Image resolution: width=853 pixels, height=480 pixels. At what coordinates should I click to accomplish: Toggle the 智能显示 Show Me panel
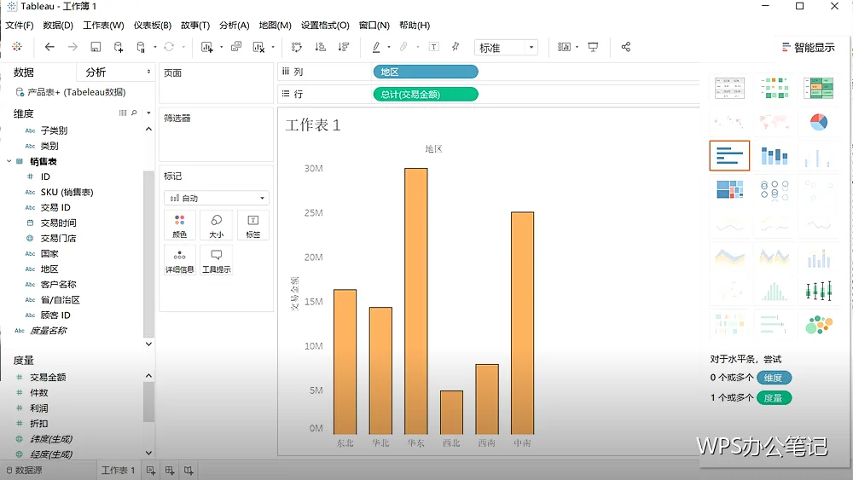coord(809,47)
